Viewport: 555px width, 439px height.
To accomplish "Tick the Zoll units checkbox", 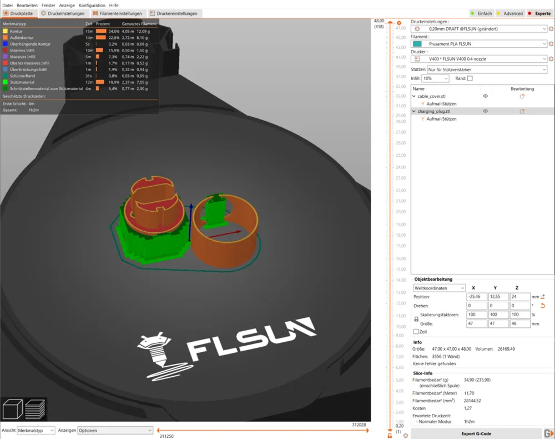I will (416, 332).
